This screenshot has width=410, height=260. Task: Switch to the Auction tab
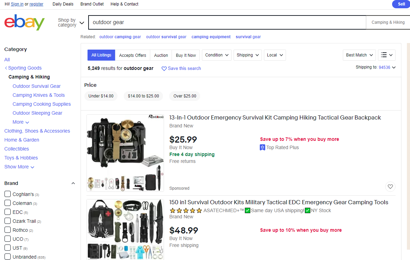click(x=161, y=55)
